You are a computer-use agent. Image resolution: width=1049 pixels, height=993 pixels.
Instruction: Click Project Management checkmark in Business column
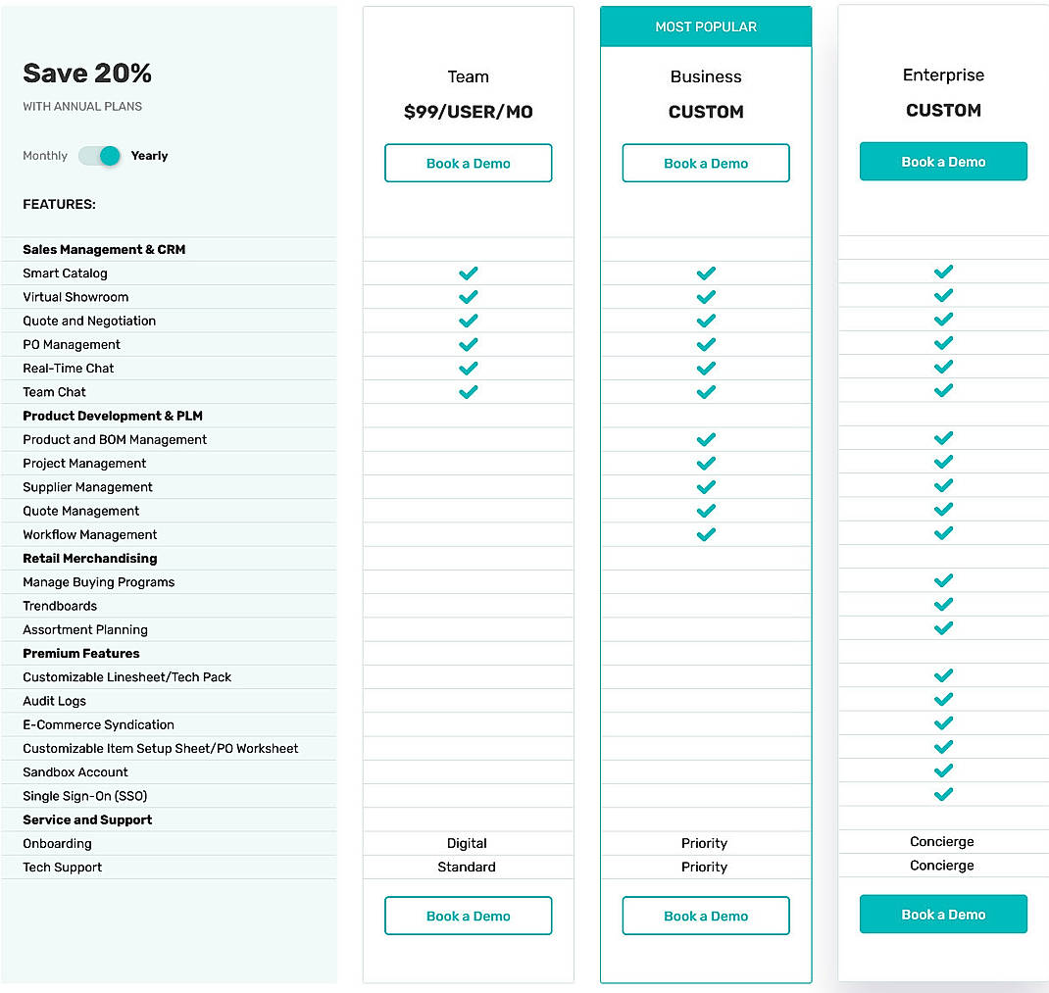tap(705, 463)
